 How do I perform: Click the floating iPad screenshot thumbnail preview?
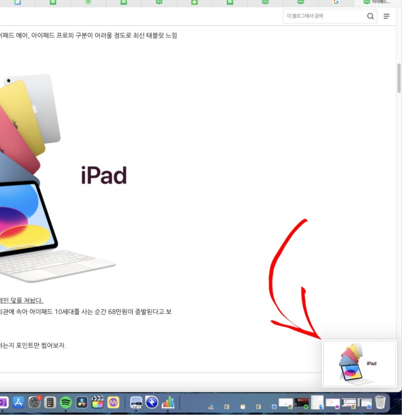click(359, 364)
